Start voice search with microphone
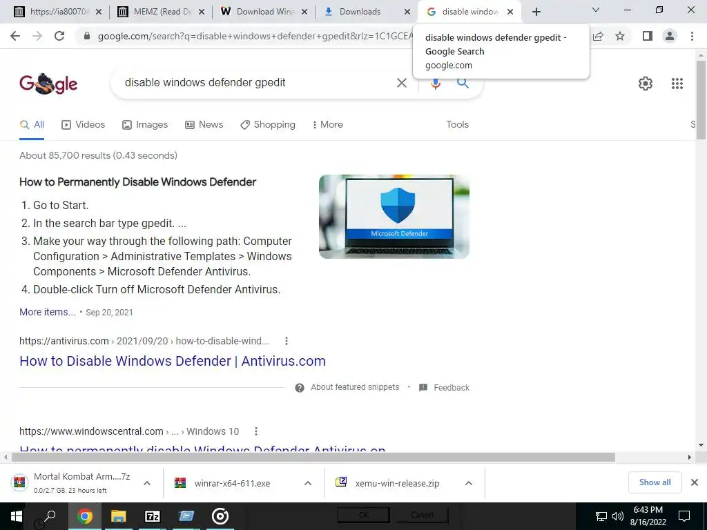Image resolution: width=707 pixels, height=530 pixels. (435, 83)
